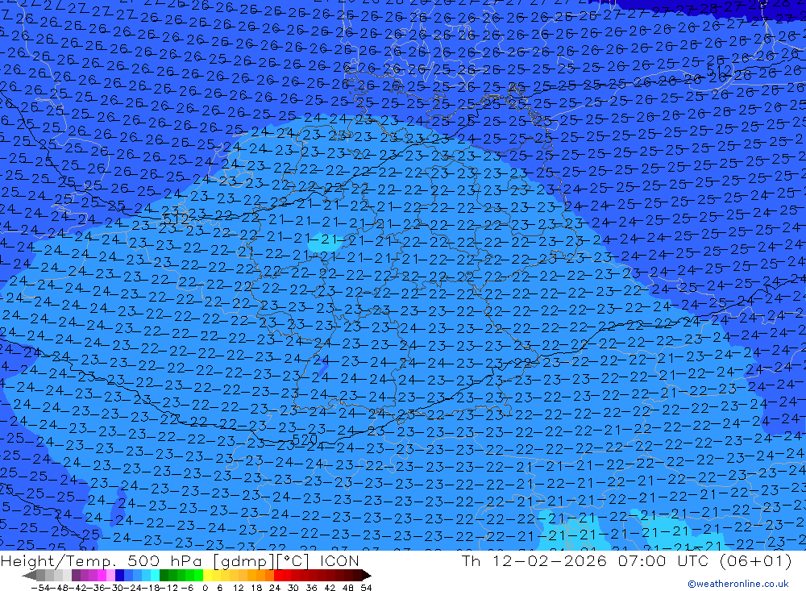
Task: Pick the bright red legend swatch
Action: click(x=278, y=575)
